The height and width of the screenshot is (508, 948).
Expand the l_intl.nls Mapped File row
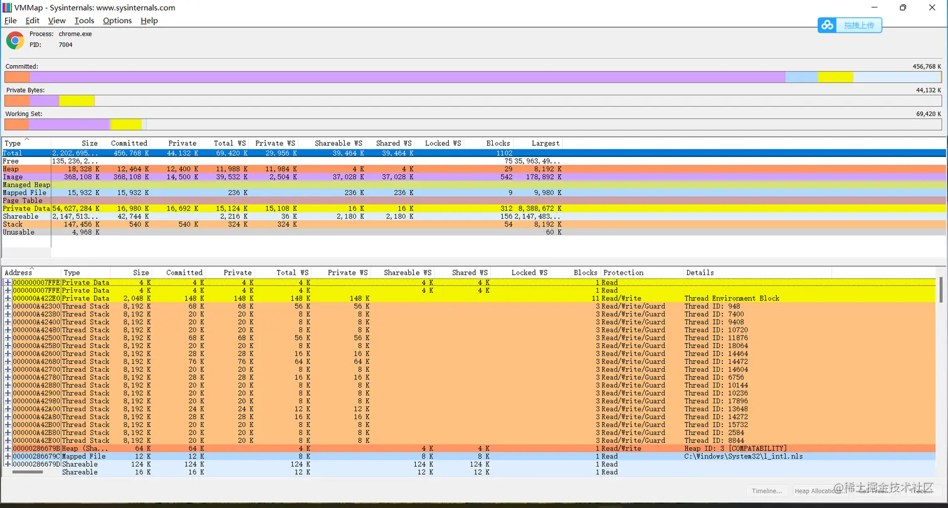(x=8, y=457)
